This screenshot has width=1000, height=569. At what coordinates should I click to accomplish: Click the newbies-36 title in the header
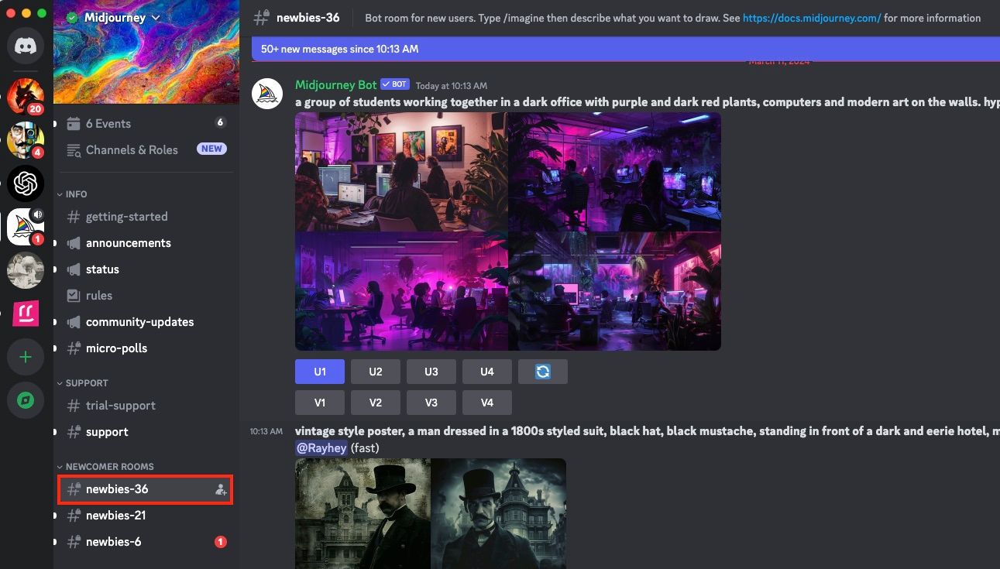(x=308, y=18)
